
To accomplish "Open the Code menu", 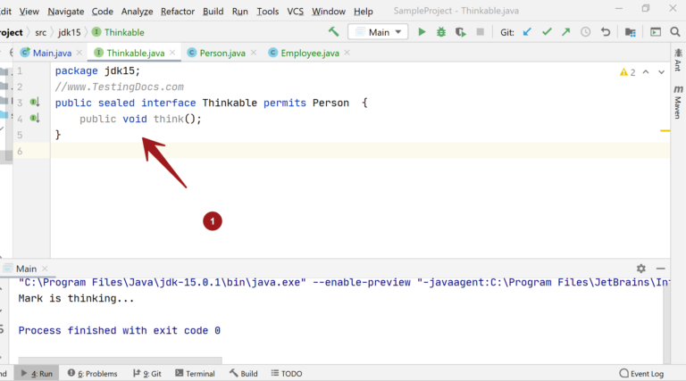I will click(103, 11).
